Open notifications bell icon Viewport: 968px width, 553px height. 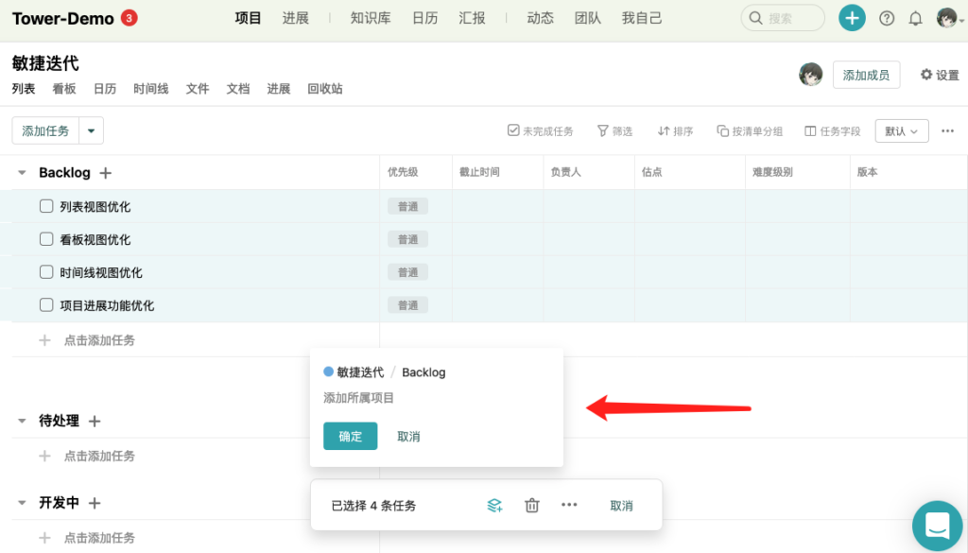(x=915, y=18)
